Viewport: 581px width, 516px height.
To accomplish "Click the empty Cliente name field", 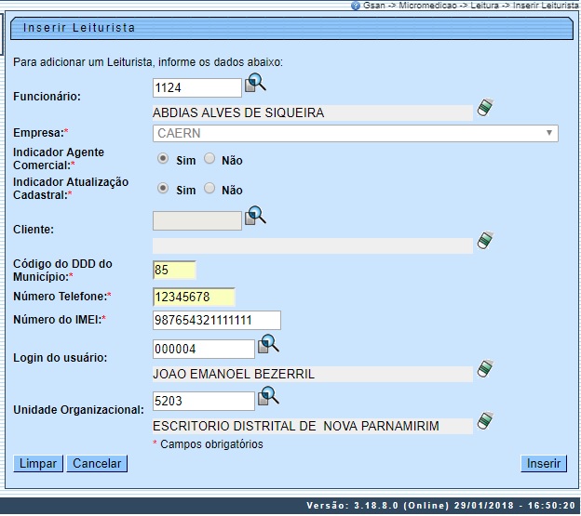I will click(x=313, y=246).
